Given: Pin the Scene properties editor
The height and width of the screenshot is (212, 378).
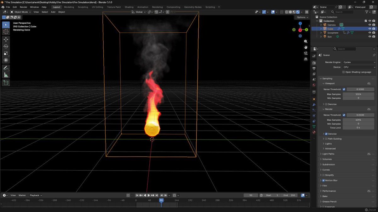Looking at the screenshot, I should [x=374, y=55].
